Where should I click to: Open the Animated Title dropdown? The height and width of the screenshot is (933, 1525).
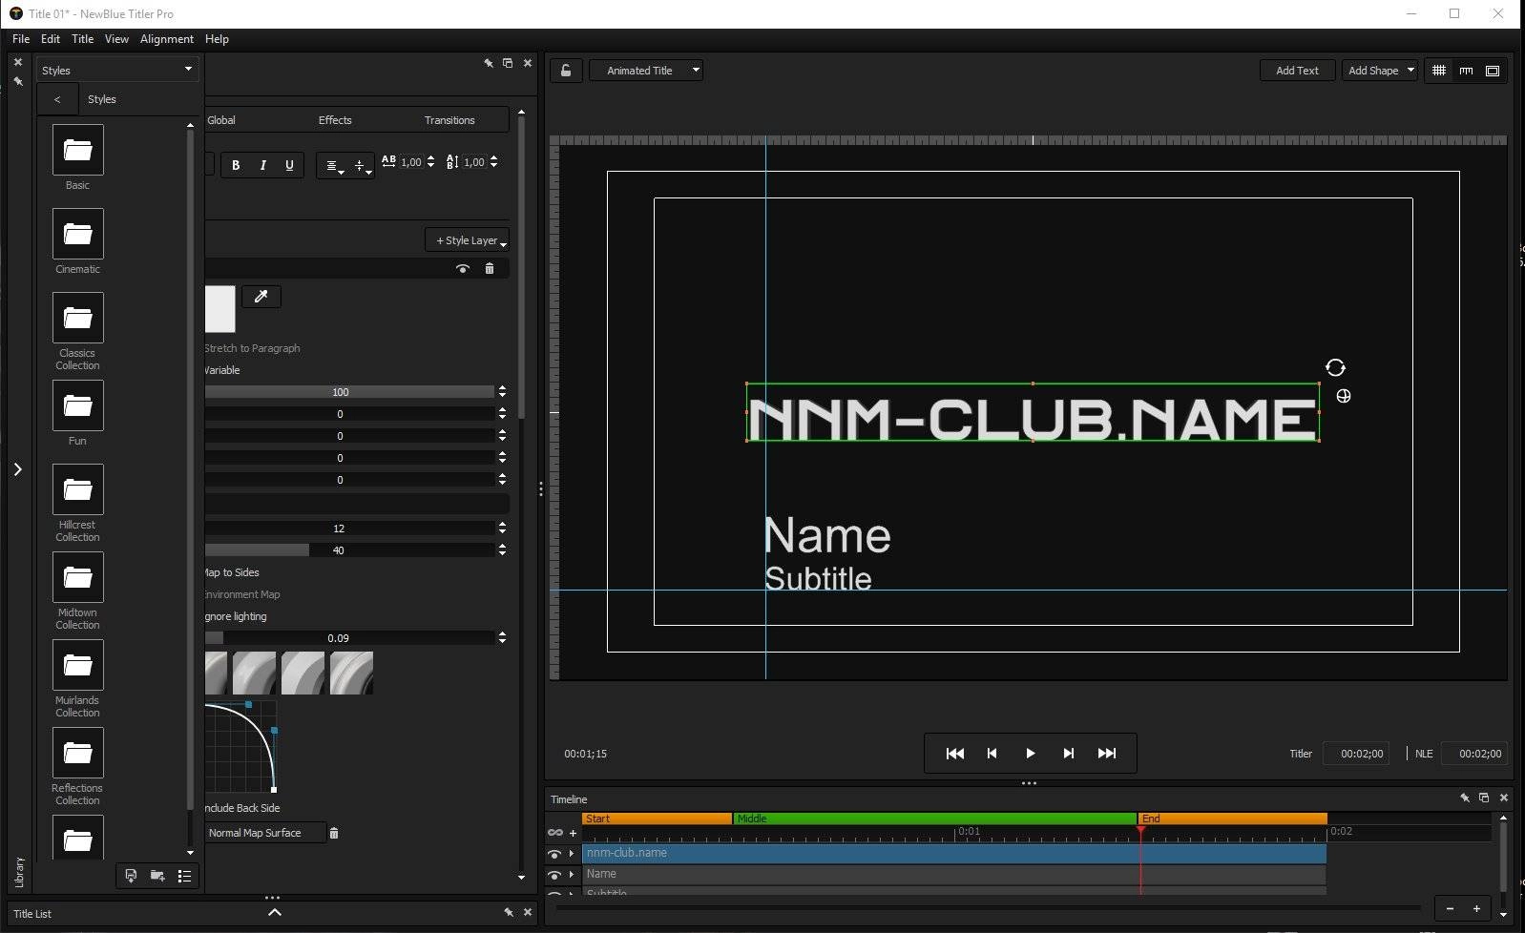pyautogui.click(x=646, y=71)
